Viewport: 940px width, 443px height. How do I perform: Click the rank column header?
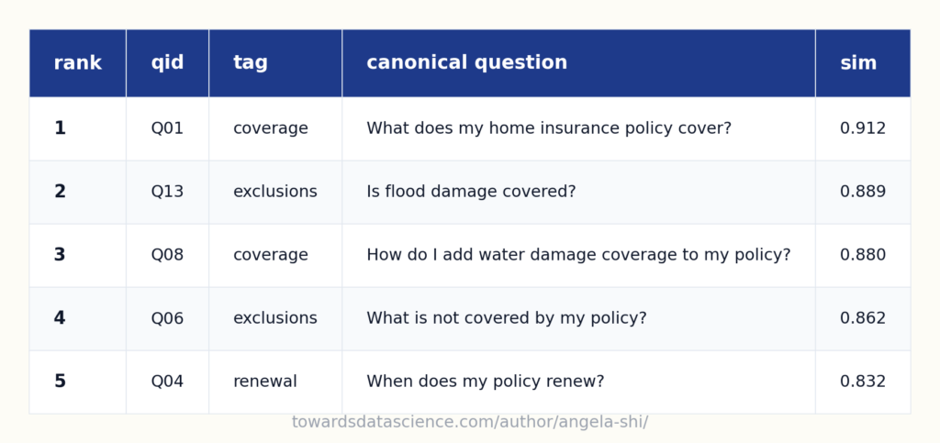(x=77, y=63)
